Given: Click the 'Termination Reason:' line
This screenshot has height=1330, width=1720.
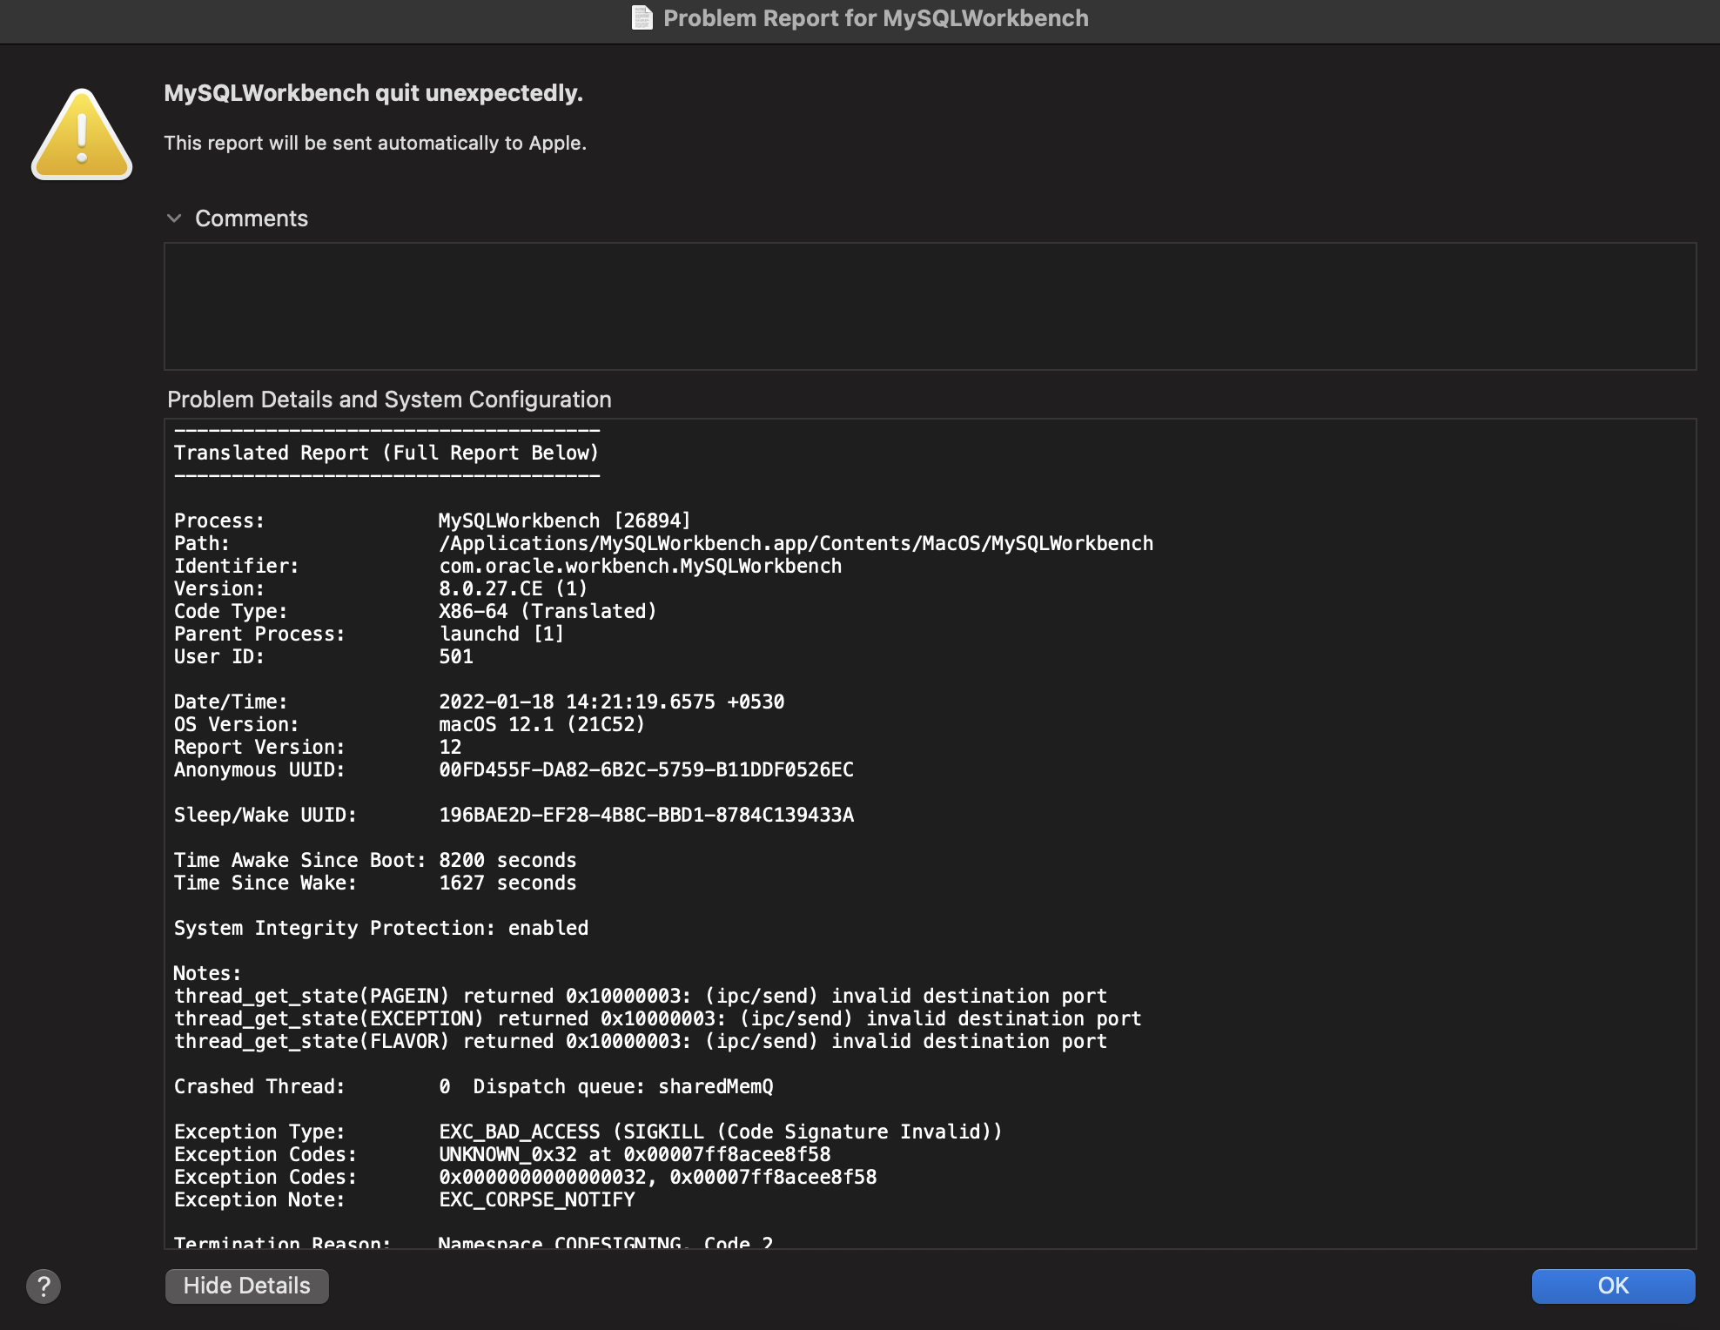Looking at the screenshot, I should tap(474, 1242).
